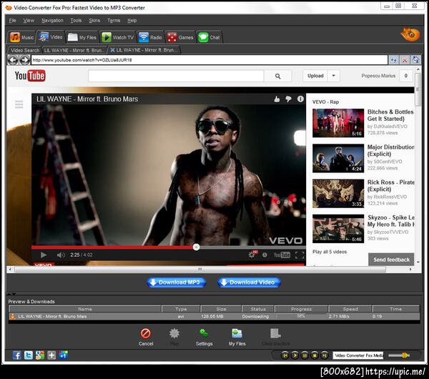Close the active LIL WAYNE tab via X icon
The image size is (429, 379).
tap(112, 50)
